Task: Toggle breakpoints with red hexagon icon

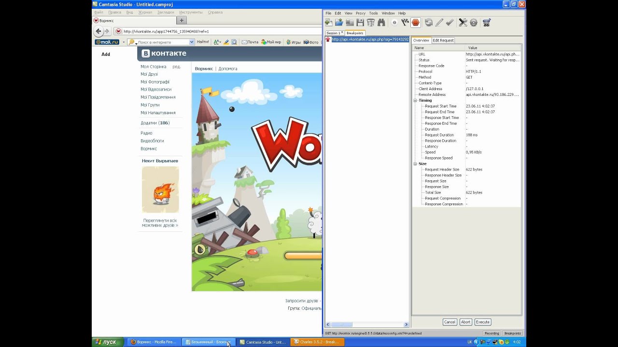Action: pos(416,22)
